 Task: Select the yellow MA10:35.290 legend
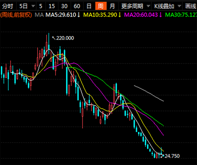pyautogui.click(x=102, y=15)
